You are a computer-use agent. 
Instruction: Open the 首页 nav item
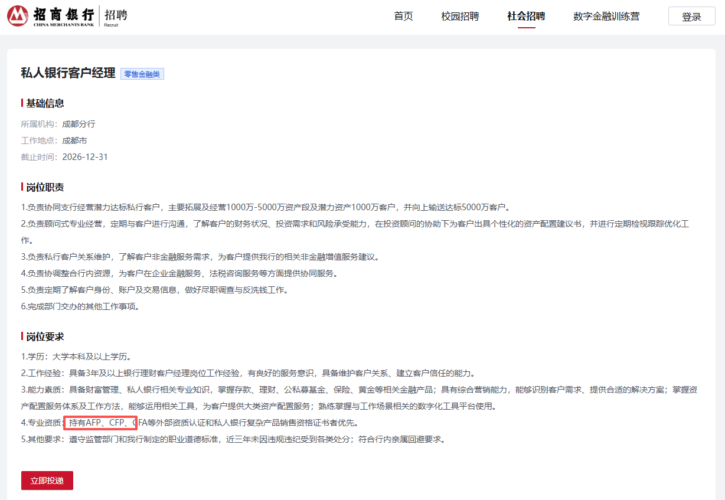tap(404, 16)
